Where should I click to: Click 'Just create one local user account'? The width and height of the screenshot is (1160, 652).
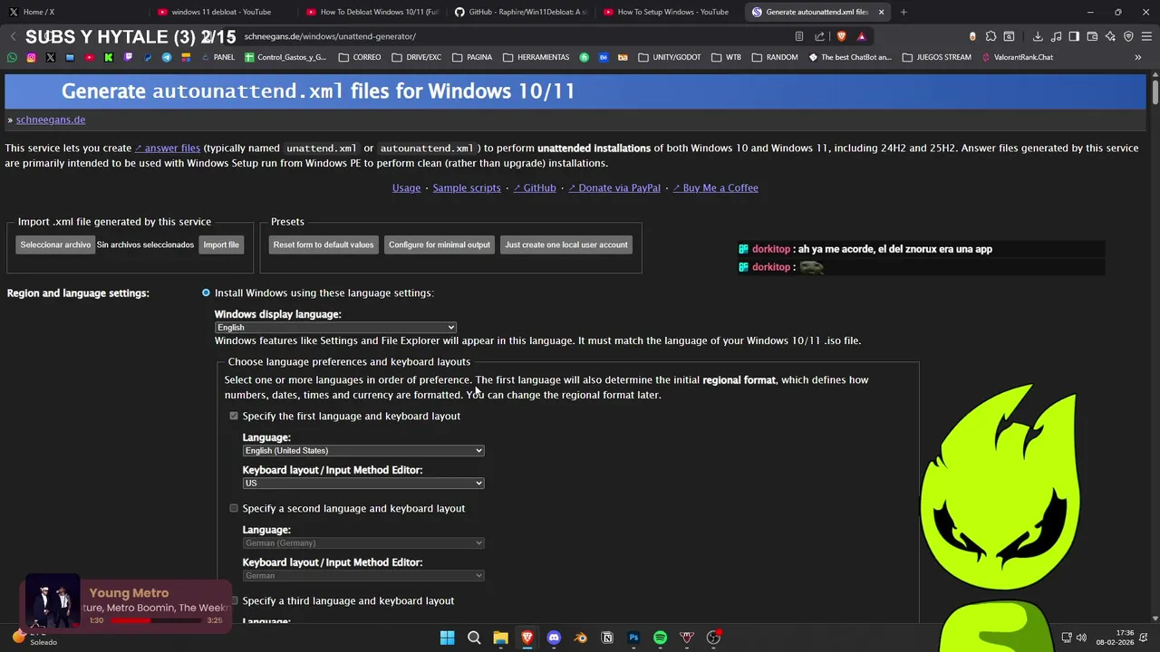point(566,244)
